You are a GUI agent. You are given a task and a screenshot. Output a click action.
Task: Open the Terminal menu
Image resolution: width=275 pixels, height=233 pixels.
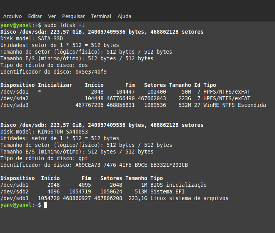tap(101, 16)
